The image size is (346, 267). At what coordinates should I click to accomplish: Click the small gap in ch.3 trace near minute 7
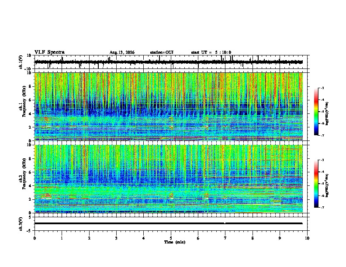point(225,223)
